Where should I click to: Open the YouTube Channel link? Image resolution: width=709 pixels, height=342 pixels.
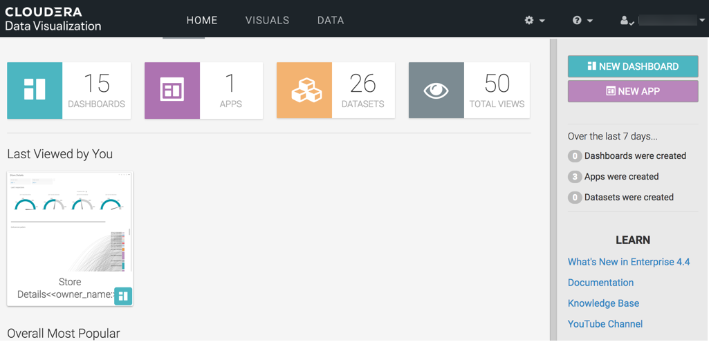(605, 324)
